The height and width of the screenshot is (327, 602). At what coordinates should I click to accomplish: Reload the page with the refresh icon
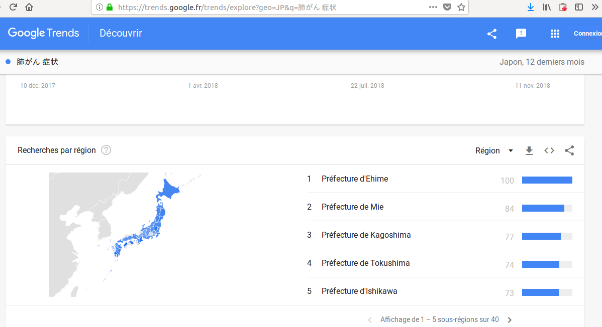pos(14,7)
